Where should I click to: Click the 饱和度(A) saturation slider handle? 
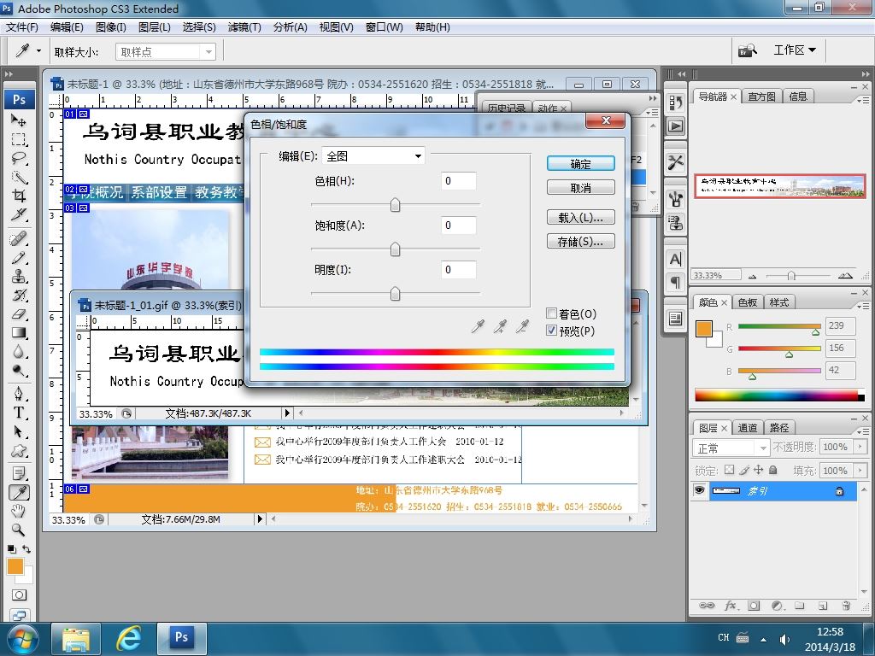click(x=395, y=249)
